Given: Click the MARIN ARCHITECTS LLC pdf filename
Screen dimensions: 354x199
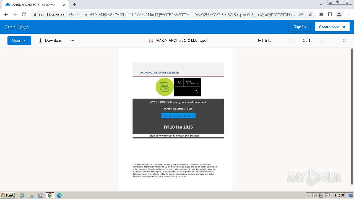Looking at the screenshot, I should click(181, 40).
